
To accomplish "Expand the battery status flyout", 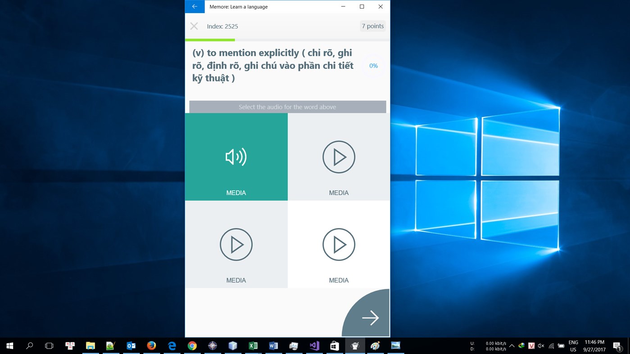I will click(x=562, y=346).
